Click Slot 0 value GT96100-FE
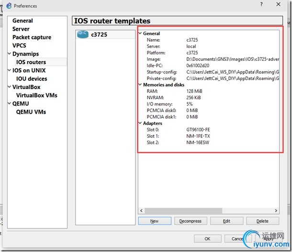 pos(198,130)
